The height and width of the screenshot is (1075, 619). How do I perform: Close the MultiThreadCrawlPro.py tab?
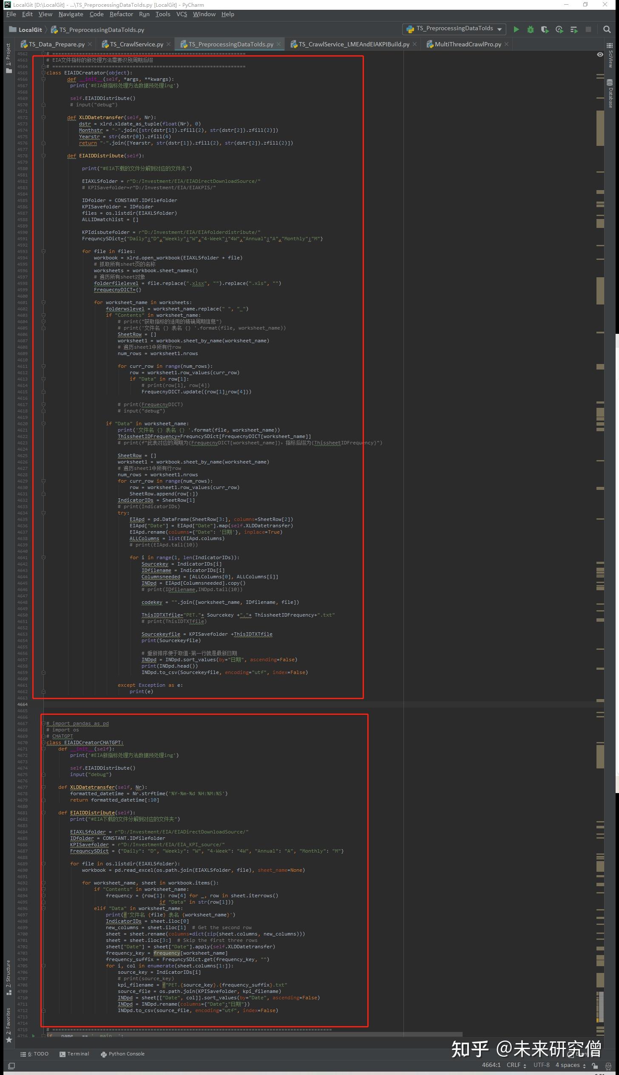pos(506,44)
